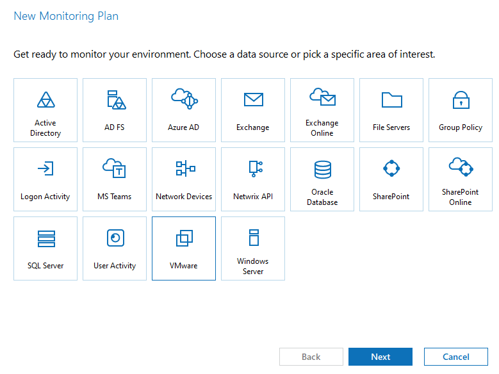Choose the Netwrix API tile
The width and height of the screenshot is (499, 374).
[253, 179]
